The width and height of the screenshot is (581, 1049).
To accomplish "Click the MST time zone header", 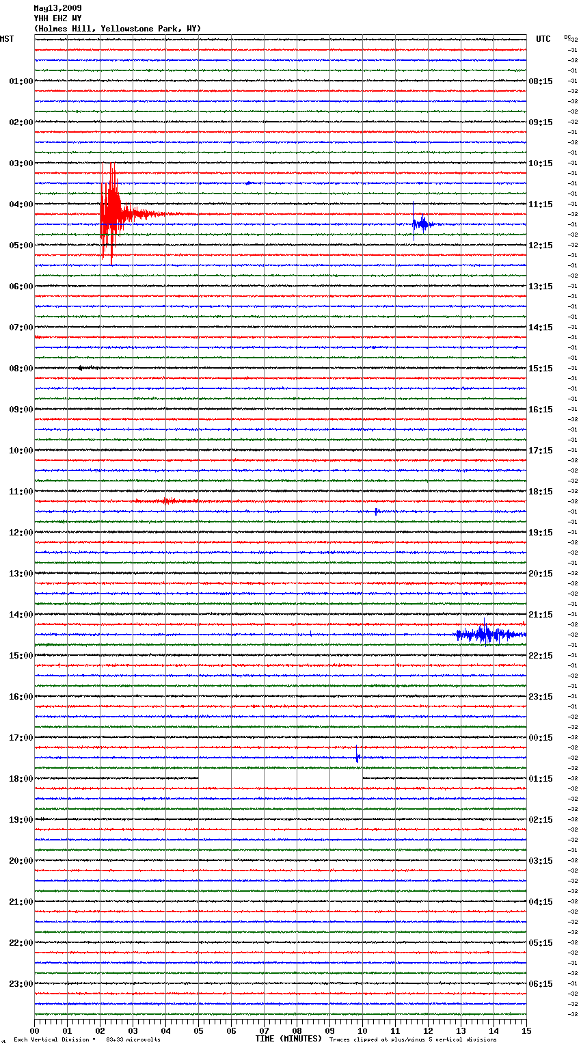I will pos(7,39).
